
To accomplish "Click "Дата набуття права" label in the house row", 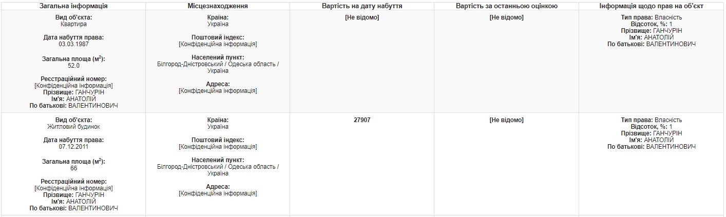I will (x=73, y=140).
